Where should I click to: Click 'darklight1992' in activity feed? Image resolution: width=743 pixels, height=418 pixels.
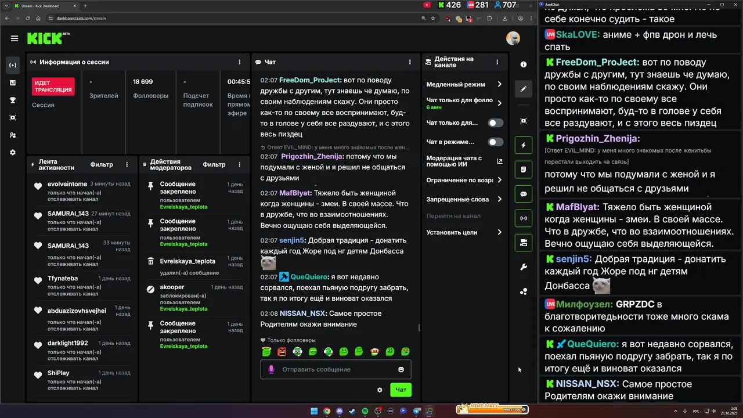68,343
